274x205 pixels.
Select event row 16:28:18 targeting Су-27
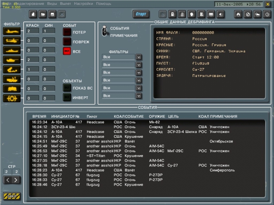(147, 165)
